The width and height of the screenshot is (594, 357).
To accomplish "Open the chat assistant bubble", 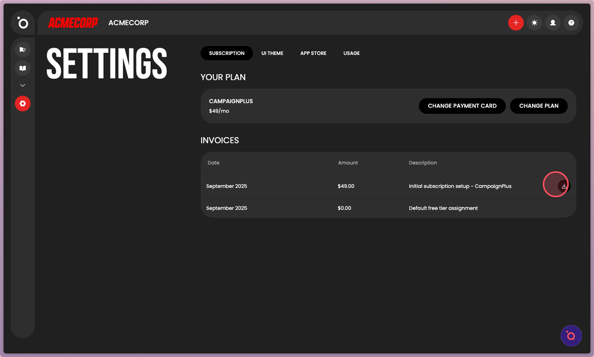I will click(x=571, y=336).
